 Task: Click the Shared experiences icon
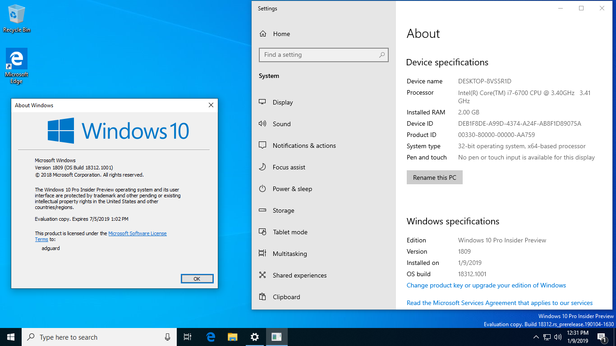coord(262,275)
